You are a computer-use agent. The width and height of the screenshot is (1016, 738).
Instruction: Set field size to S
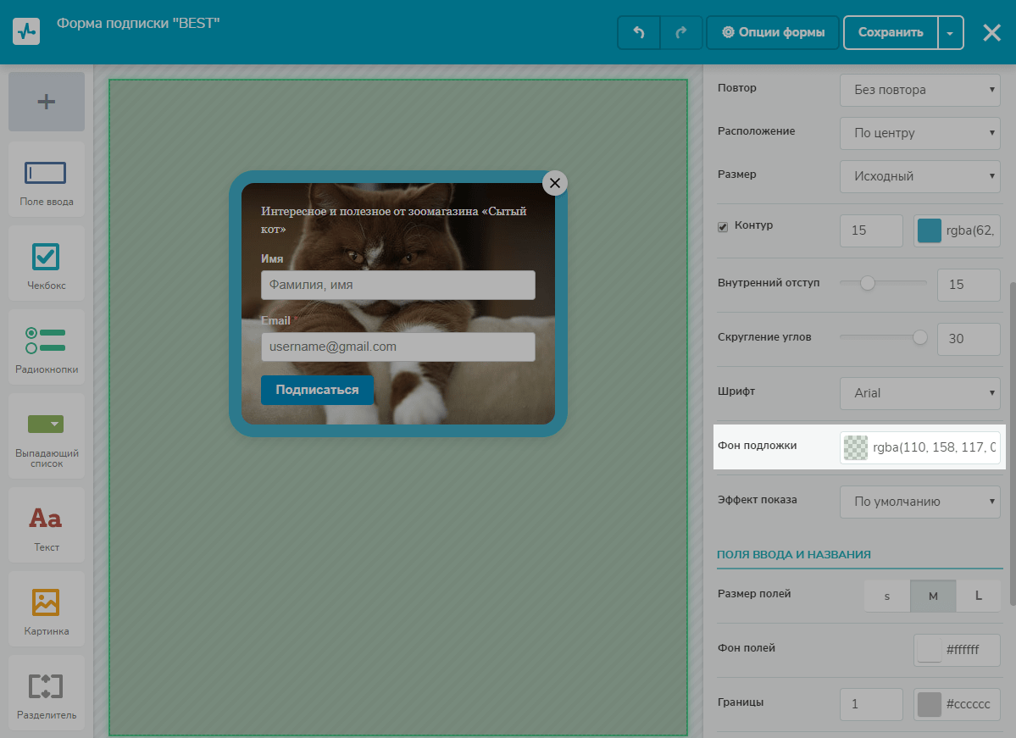coord(887,596)
